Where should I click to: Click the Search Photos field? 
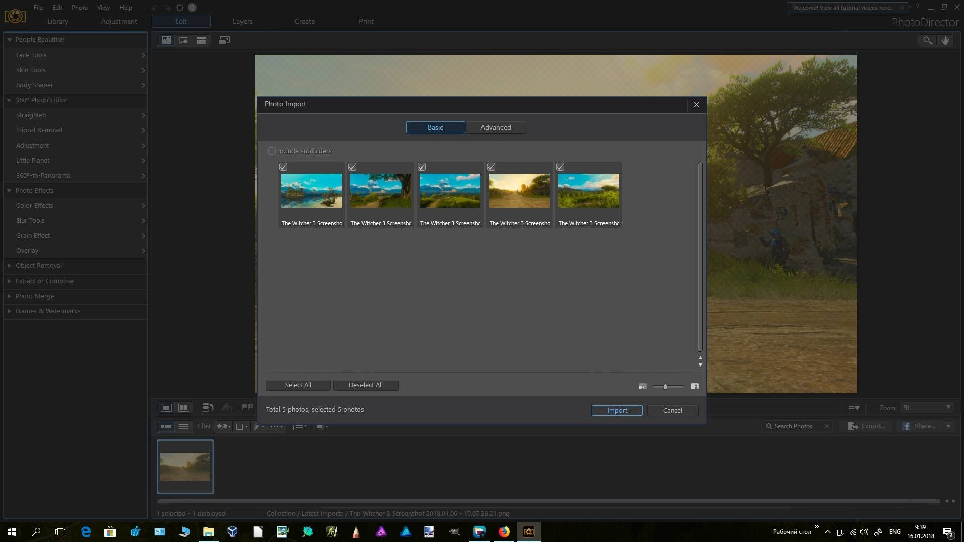point(797,426)
